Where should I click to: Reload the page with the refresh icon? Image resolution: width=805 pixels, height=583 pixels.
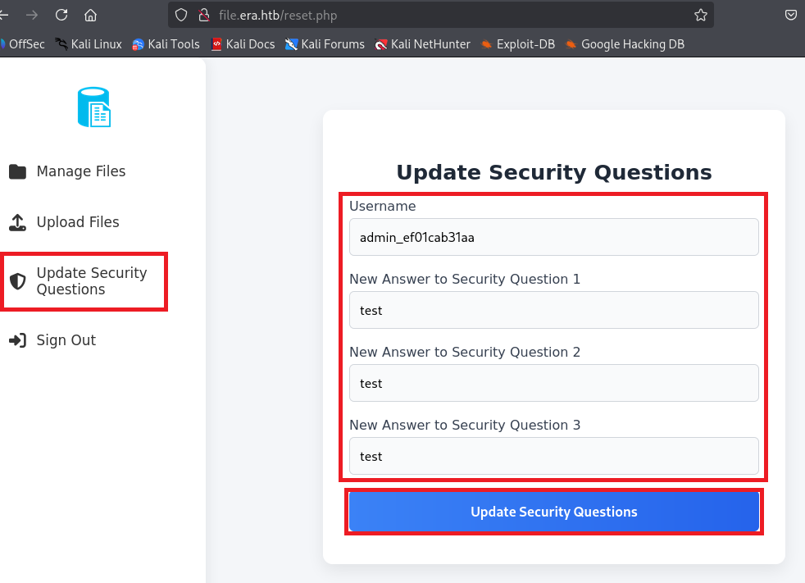click(x=61, y=15)
